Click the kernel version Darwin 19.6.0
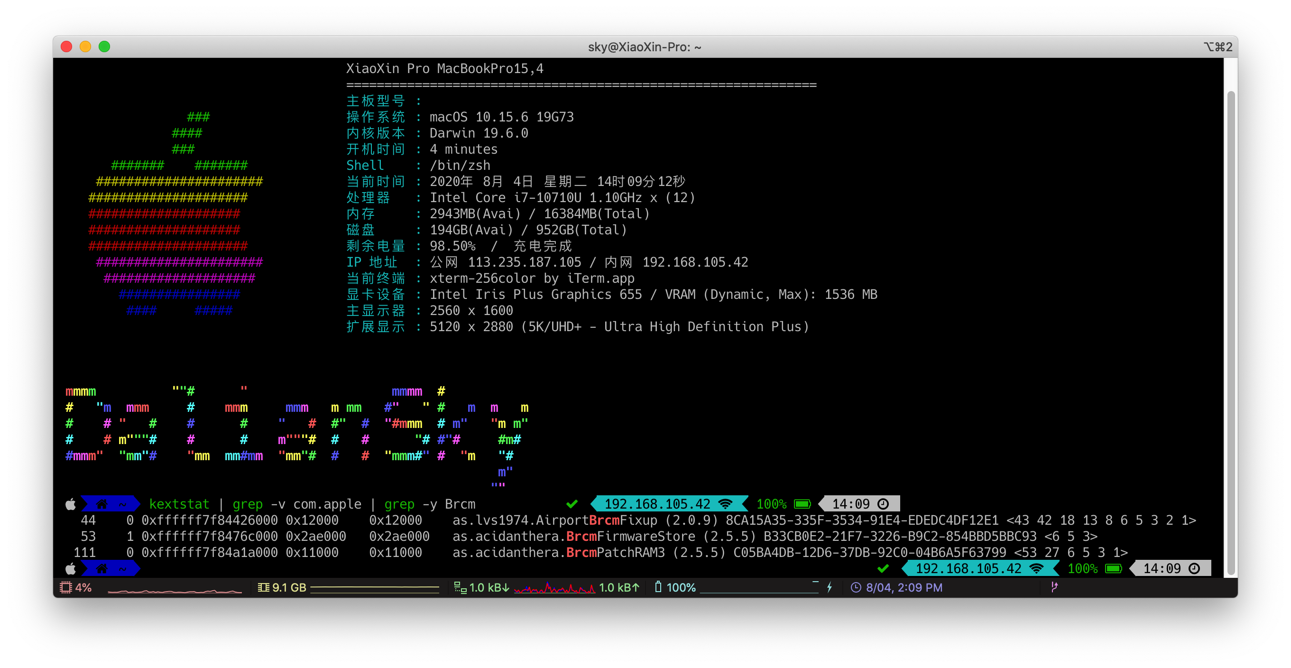Screen dimensions: 1291x668 [479, 133]
